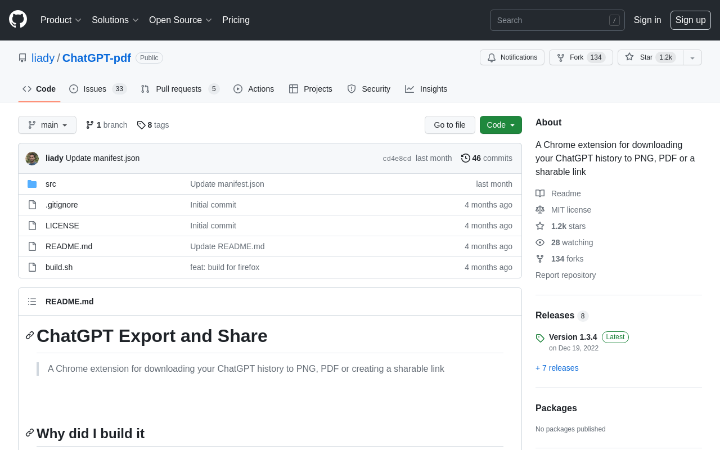This screenshot has height=450, width=720.
Task: Open the liady owner link
Action: point(43,58)
